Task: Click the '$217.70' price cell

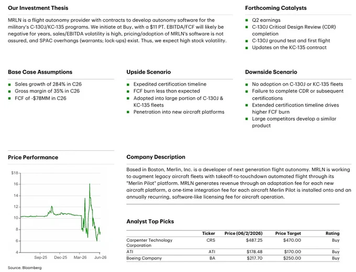Action: pyautogui.click(x=254, y=258)
